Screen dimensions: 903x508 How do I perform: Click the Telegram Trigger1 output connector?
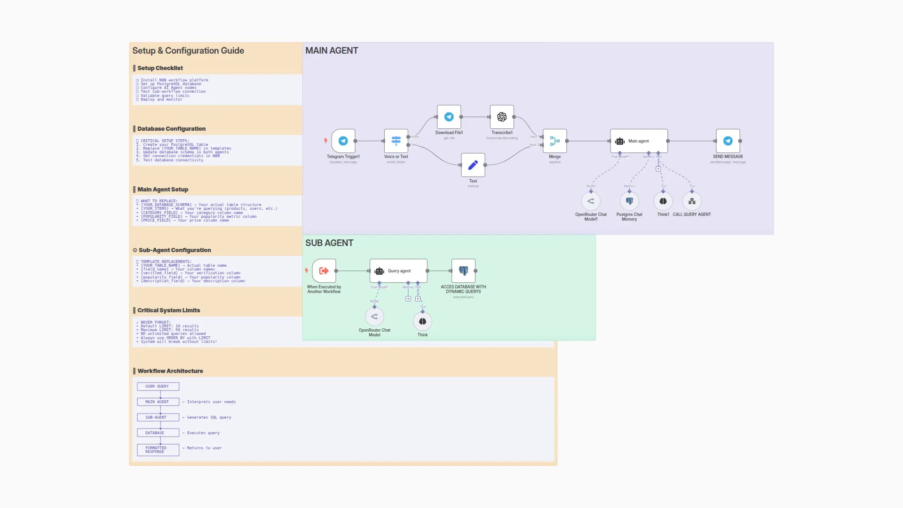coord(355,141)
